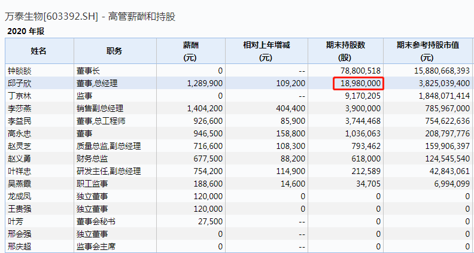Select the name 邢庆超
Screen dimensions: 474x253
[x=20, y=246]
